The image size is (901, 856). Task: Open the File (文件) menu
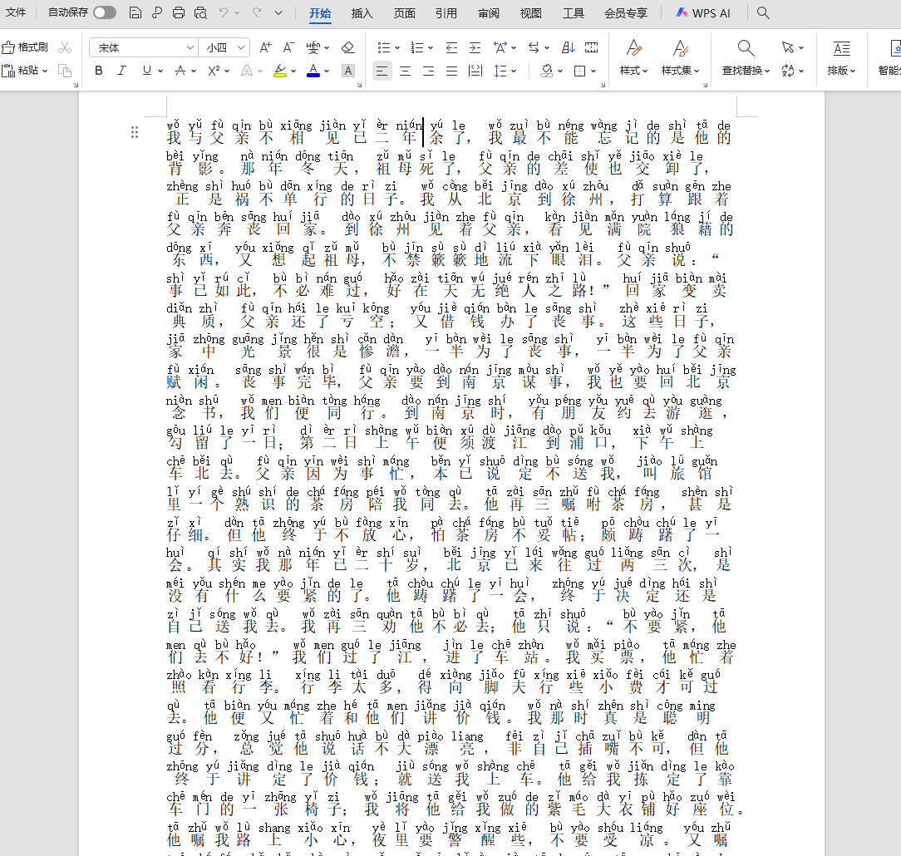coord(16,12)
